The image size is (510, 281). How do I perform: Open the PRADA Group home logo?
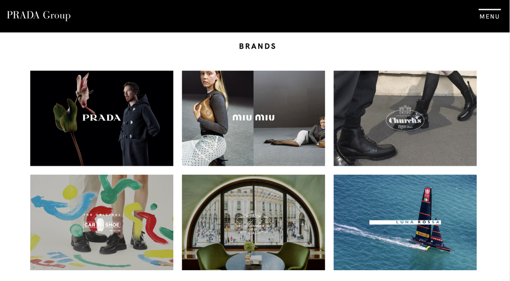[x=39, y=15]
